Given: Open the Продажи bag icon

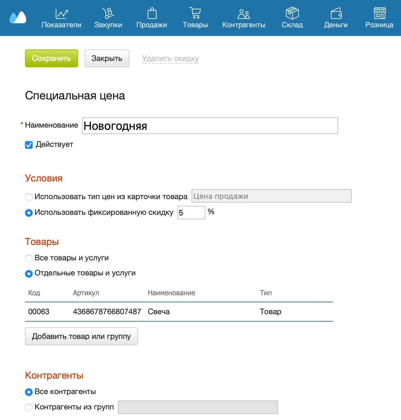Looking at the screenshot, I should (152, 13).
